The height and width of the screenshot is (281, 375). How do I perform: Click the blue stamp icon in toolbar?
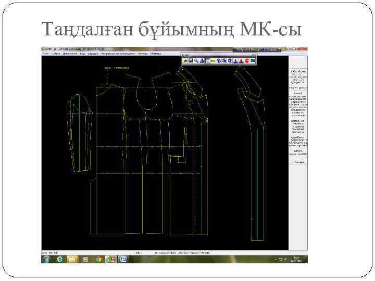tap(235, 61)
